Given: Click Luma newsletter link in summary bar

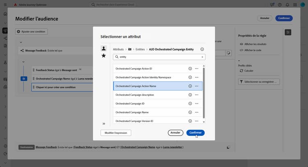Looking at the screenshot, I should [x=172, y=147].
